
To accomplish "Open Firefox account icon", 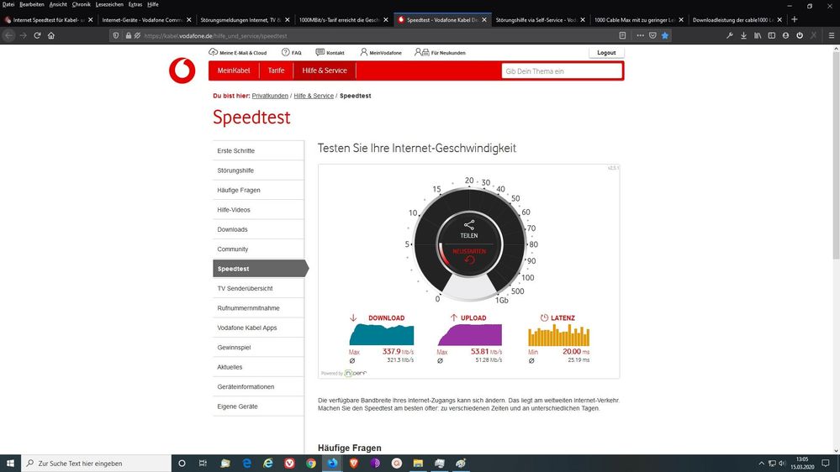I will click(785, 35).
